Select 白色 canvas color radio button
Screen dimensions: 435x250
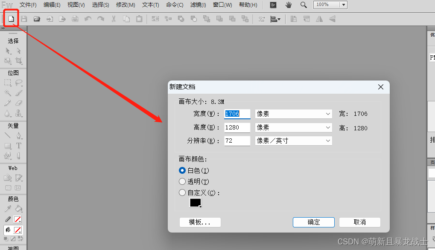(x=182, y=170)
